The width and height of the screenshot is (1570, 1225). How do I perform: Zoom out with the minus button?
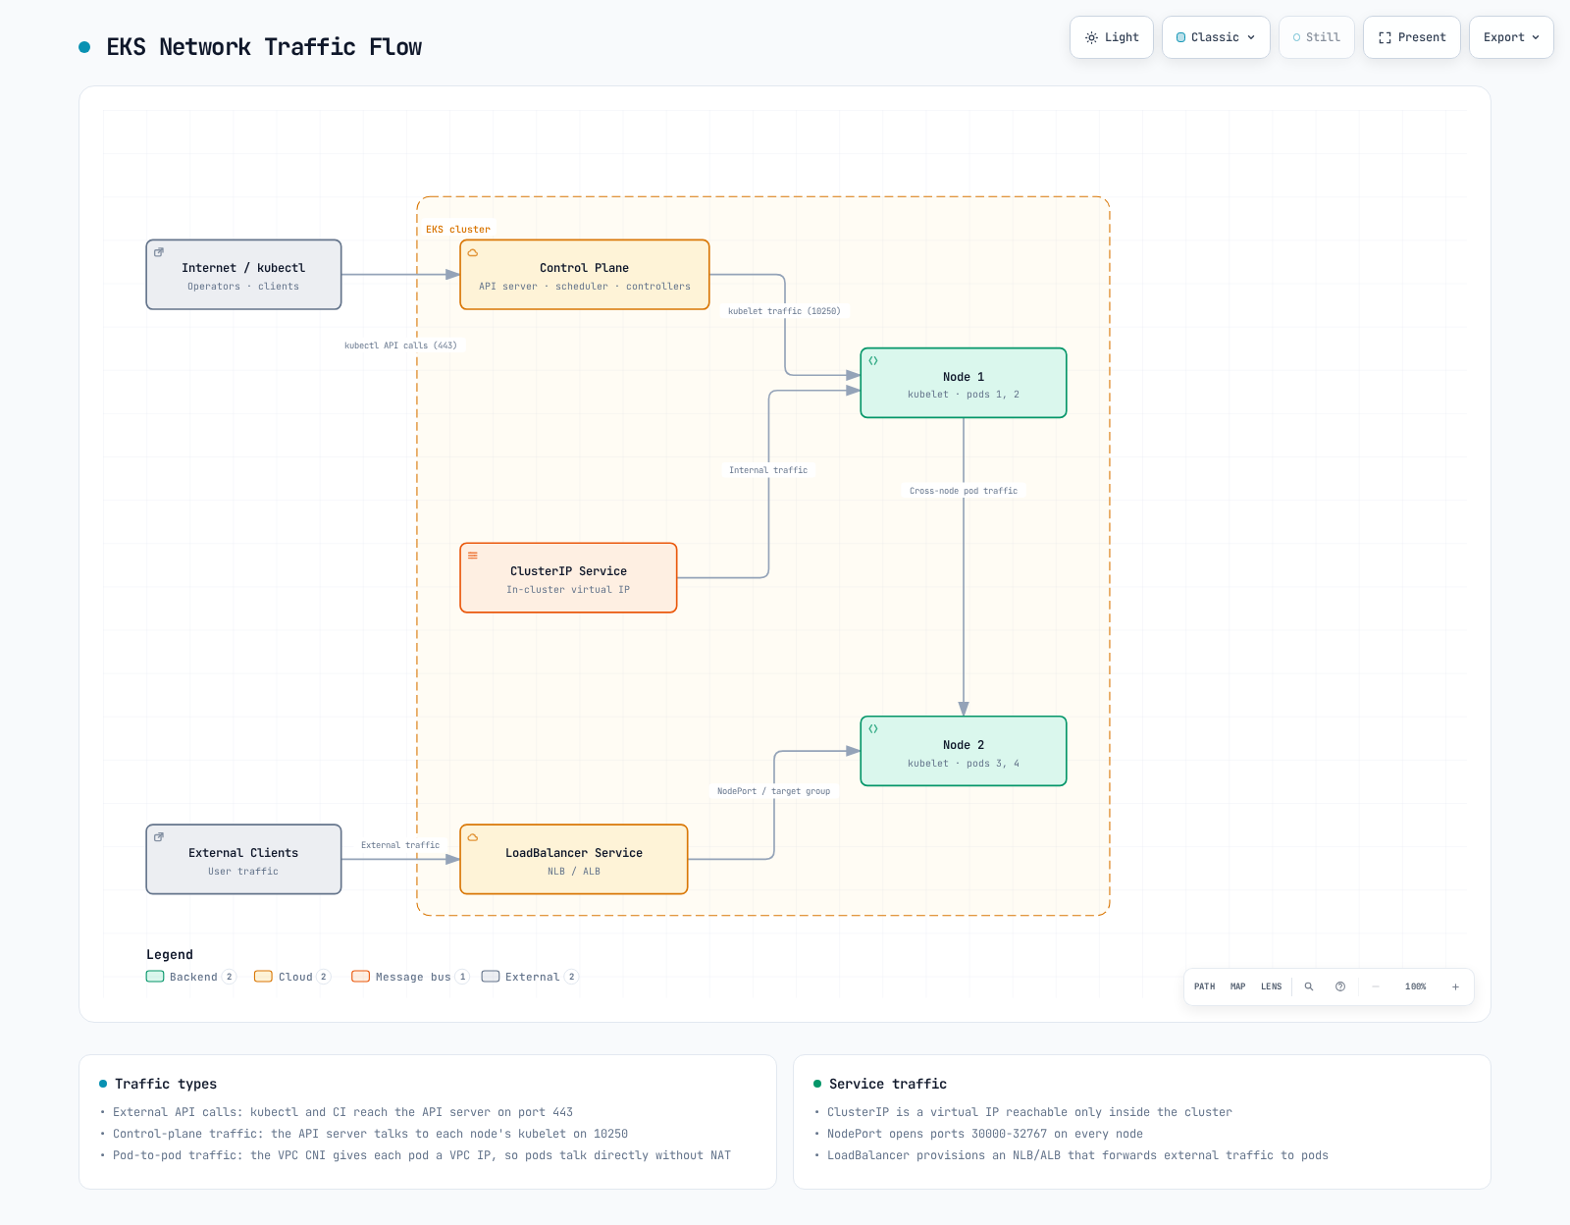pyautogui.click(x=1376, y=986)
